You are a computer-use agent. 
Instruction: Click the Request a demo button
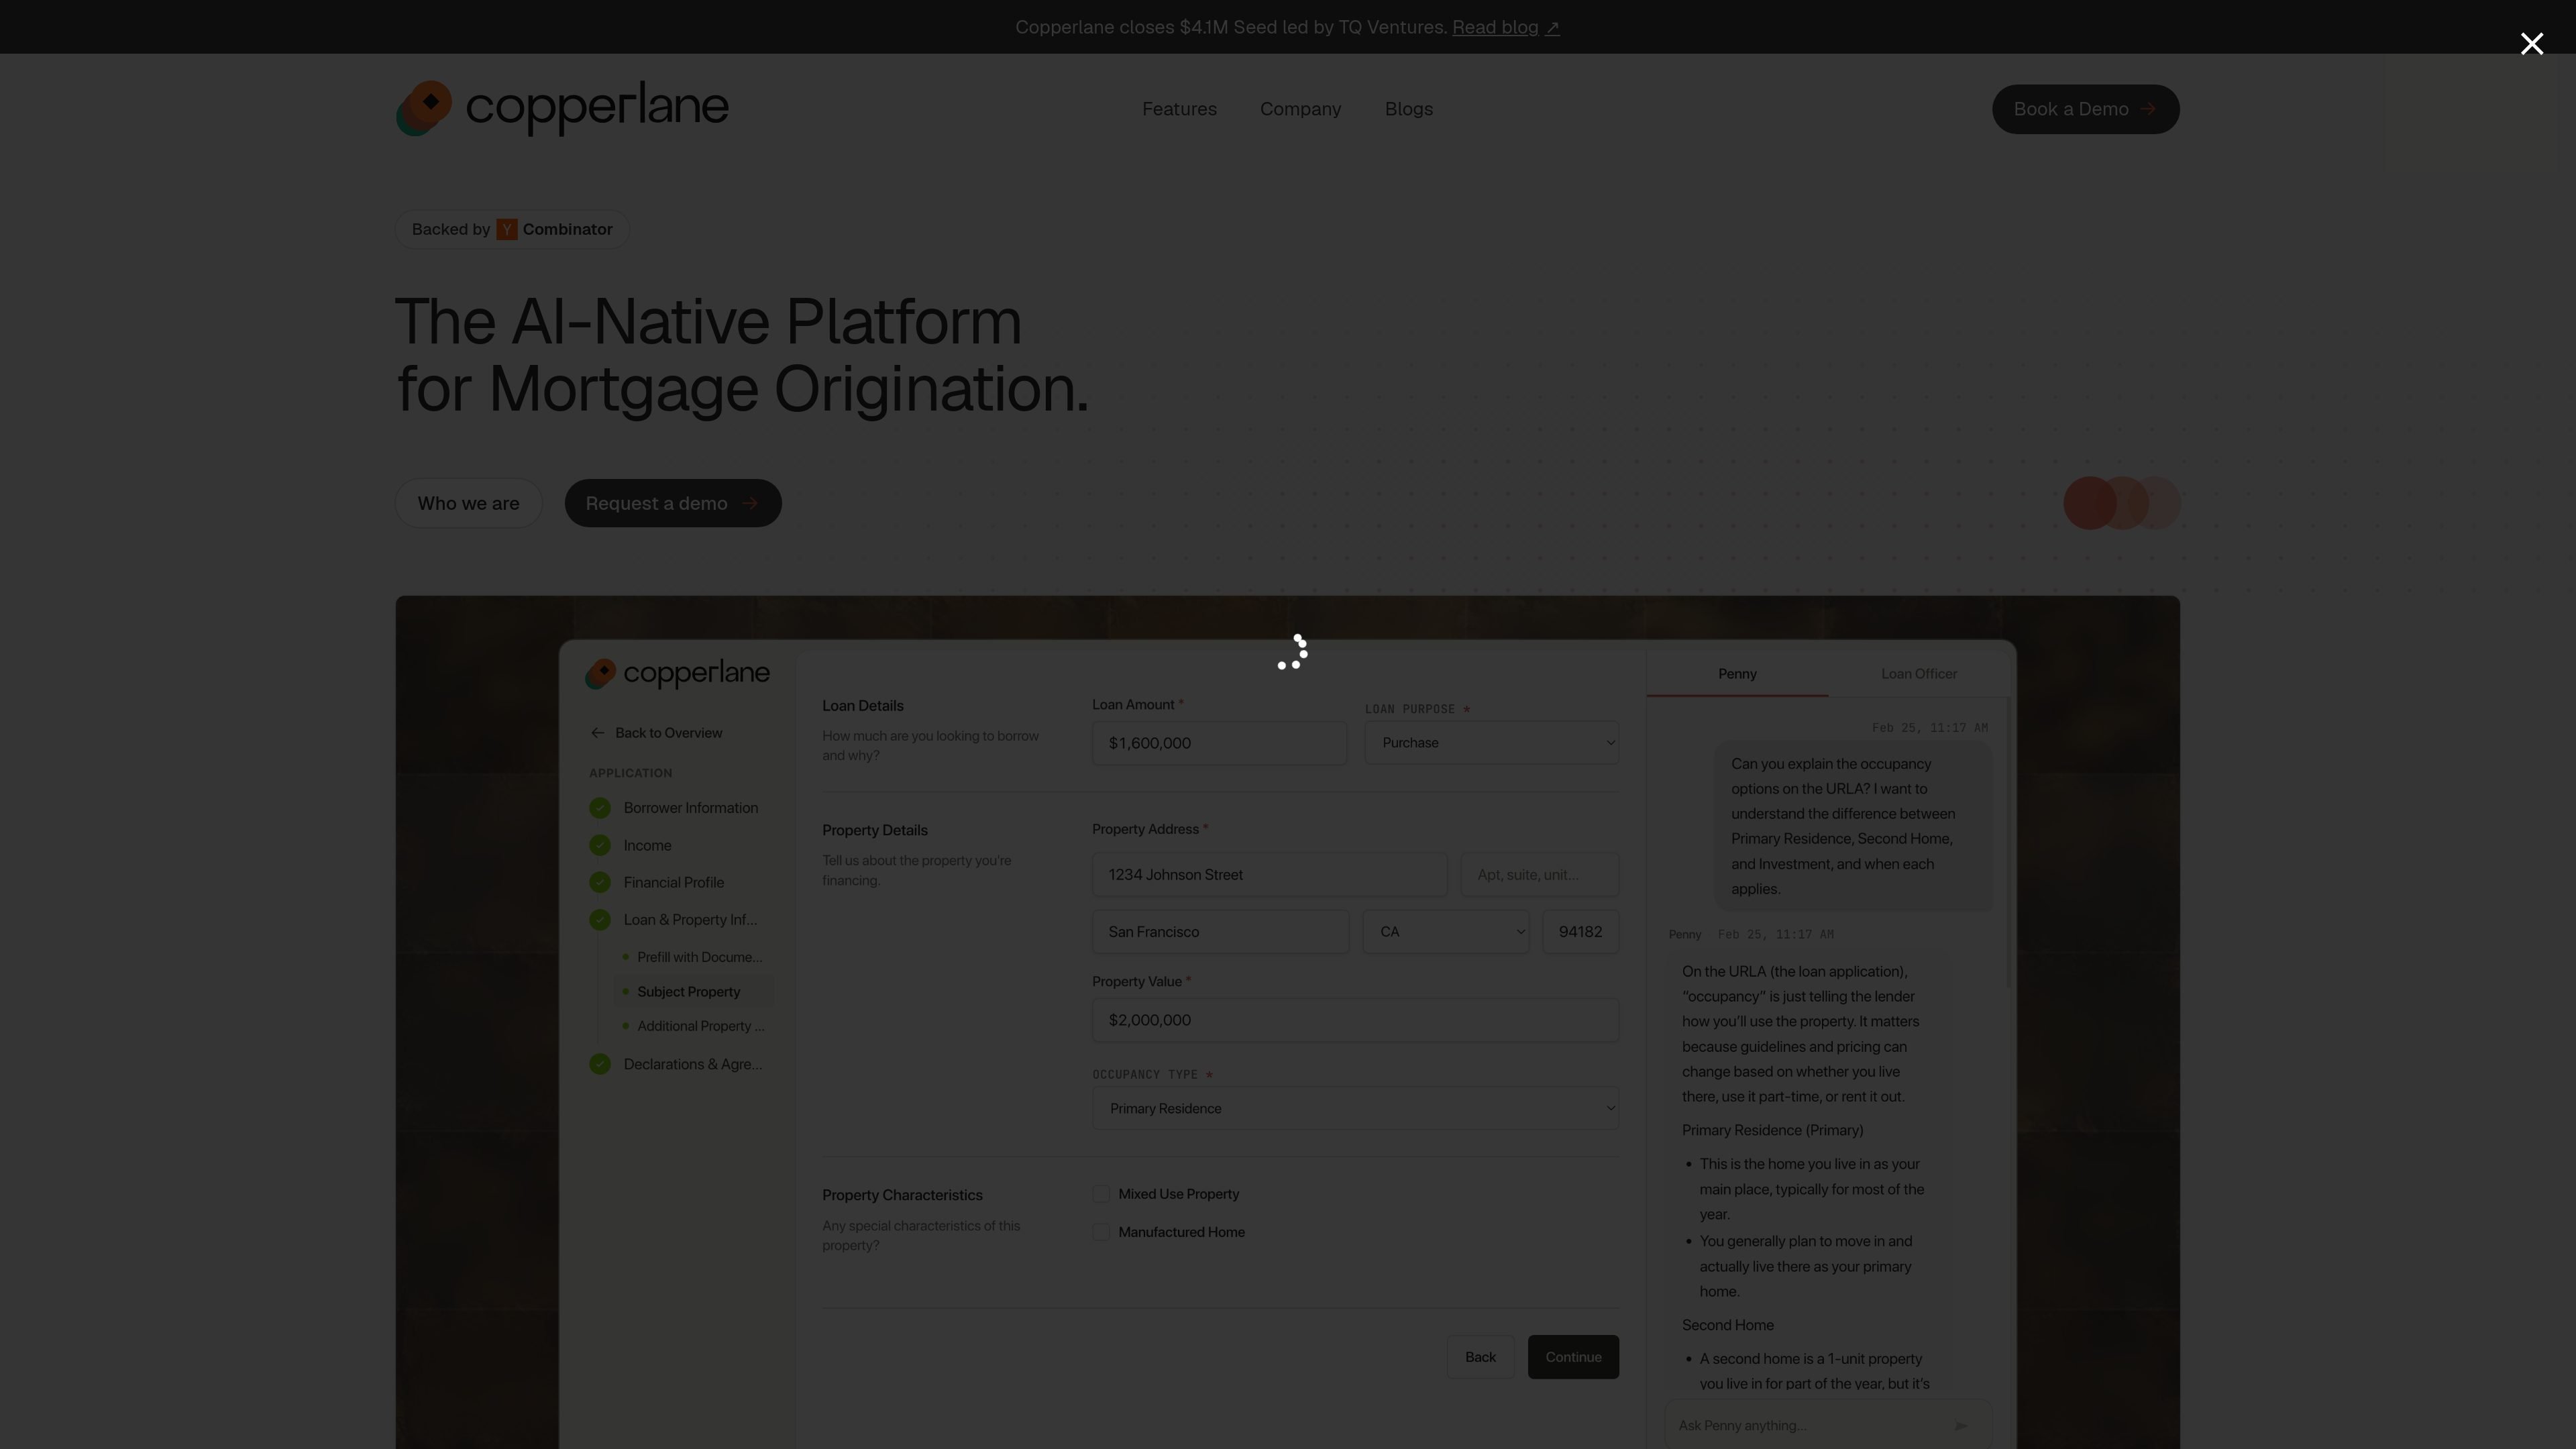[x=673, y=504]
